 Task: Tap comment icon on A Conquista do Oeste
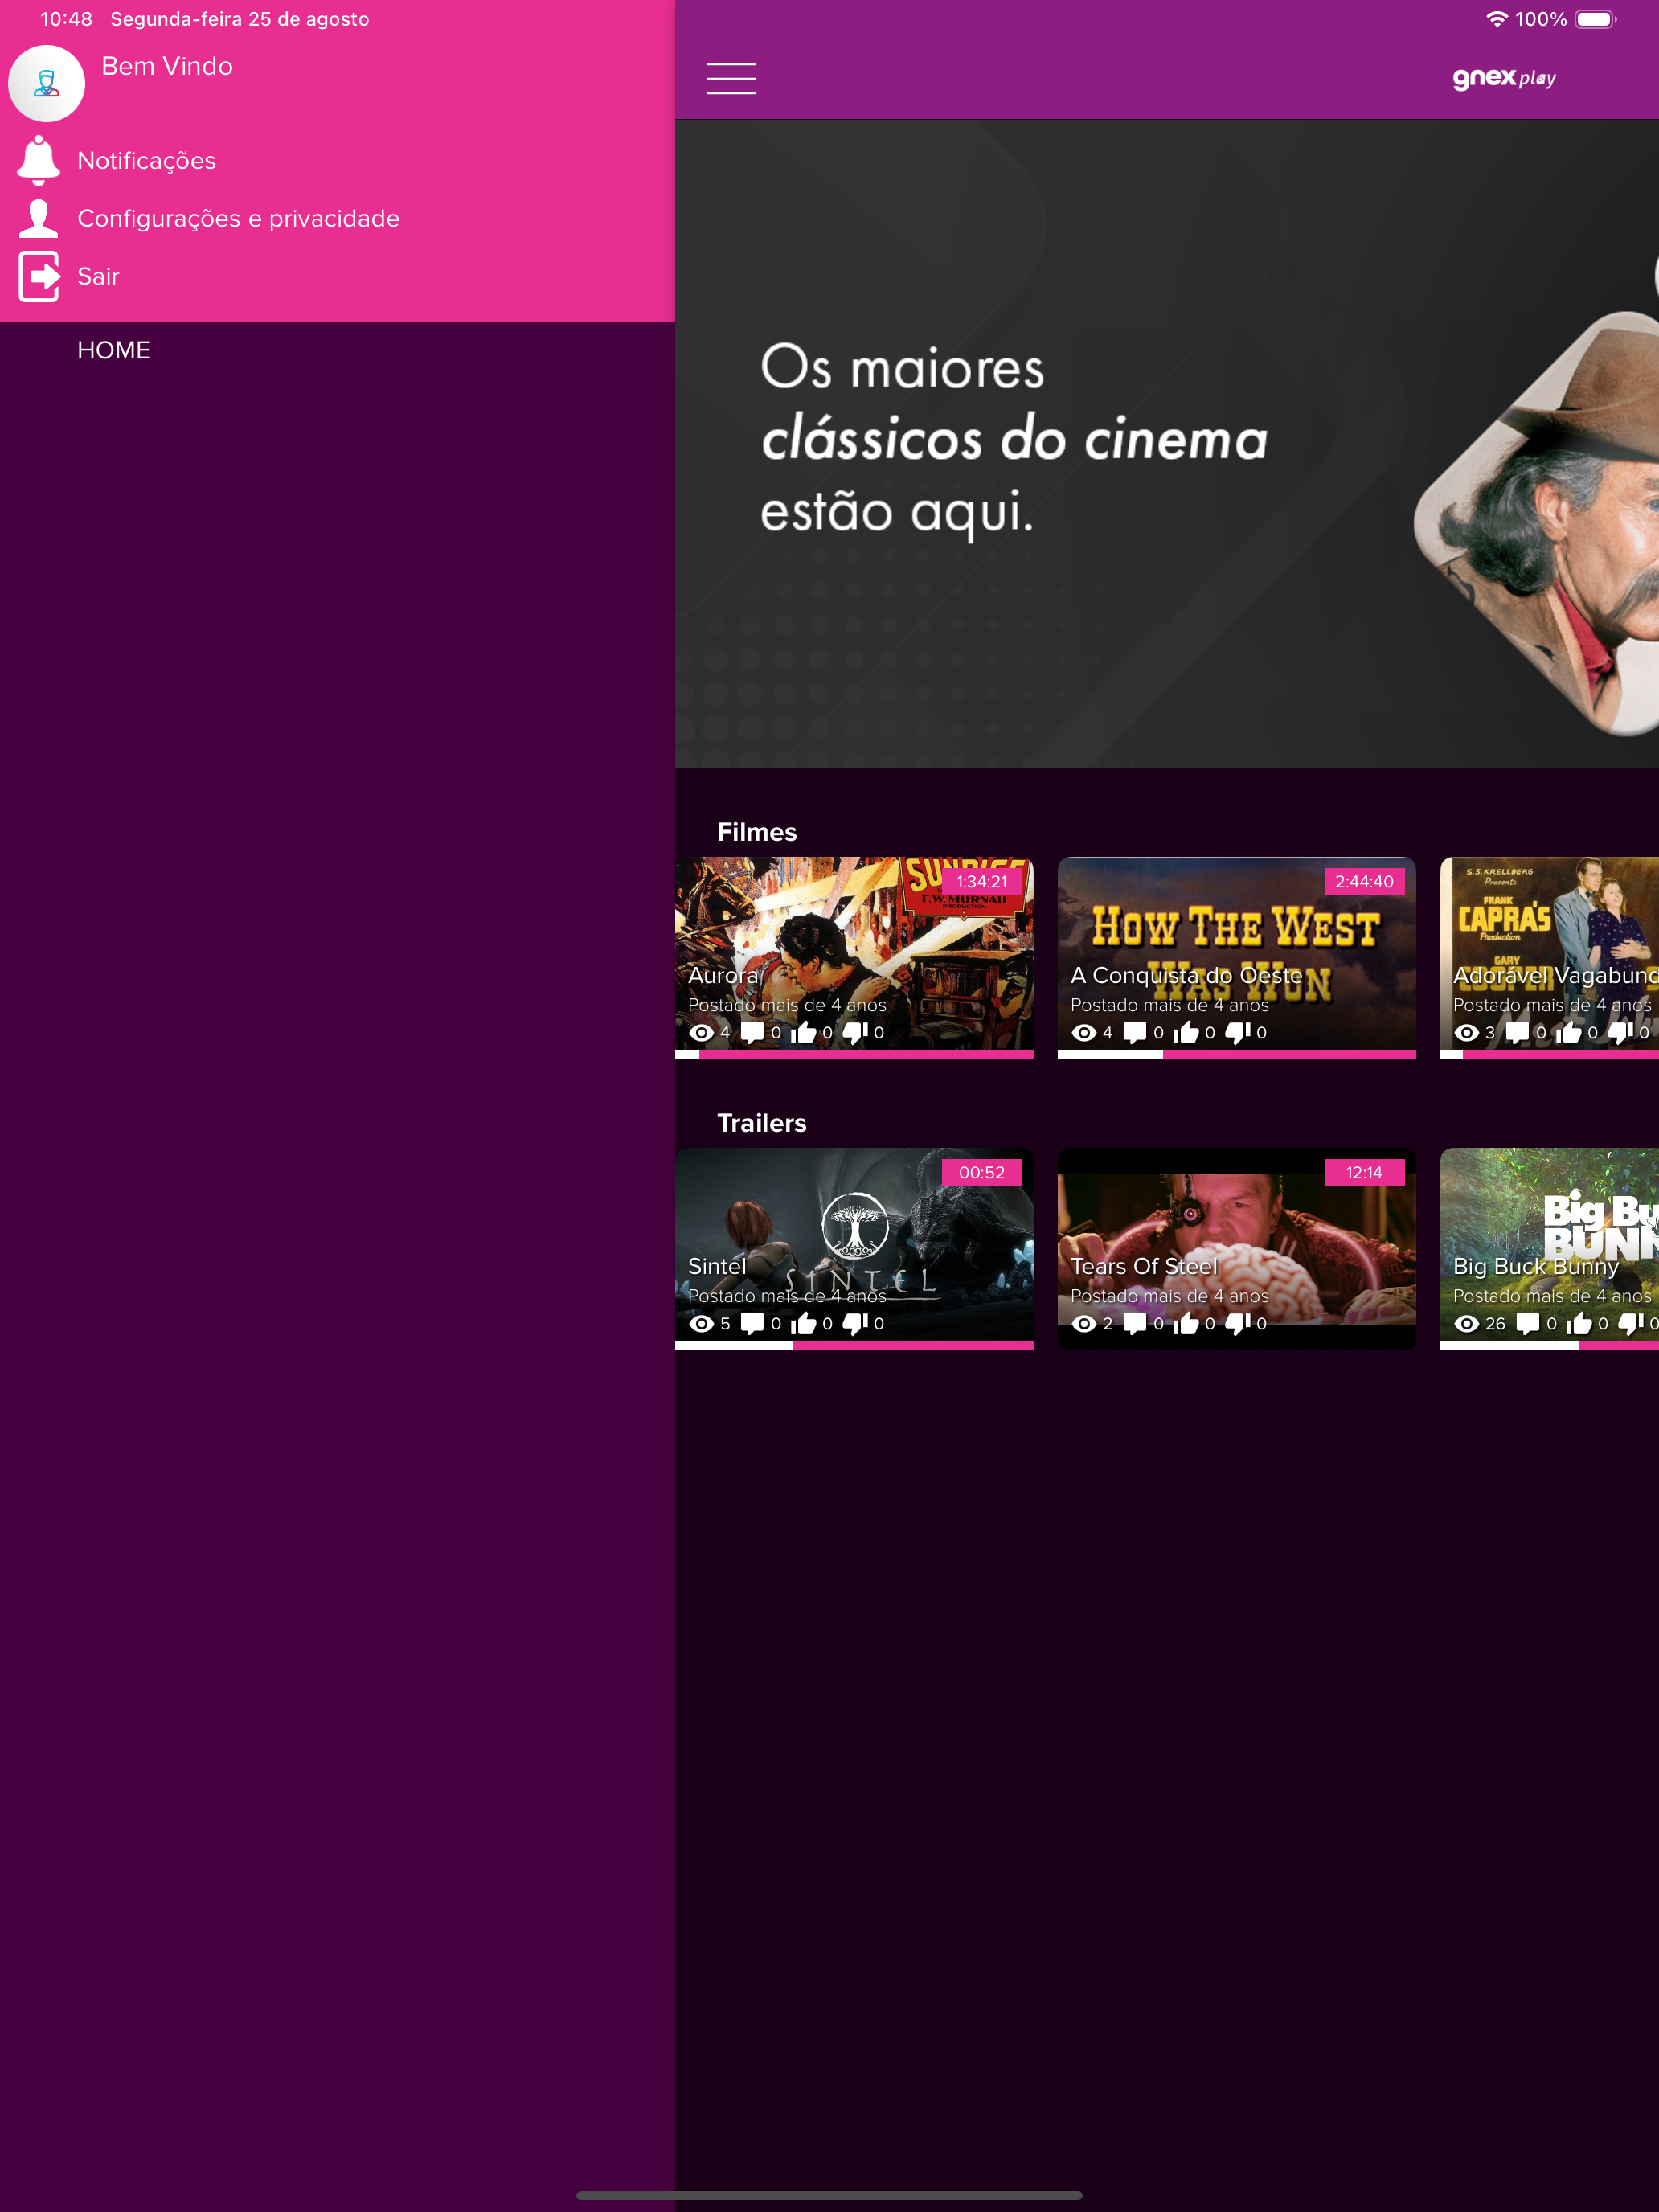1135,1032
